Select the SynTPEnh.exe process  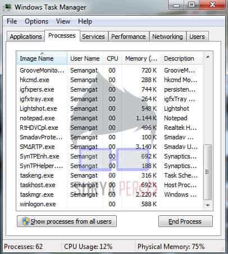(x=109, y=156)
